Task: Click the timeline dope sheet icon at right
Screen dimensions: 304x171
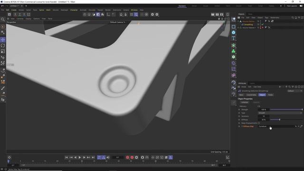Action: pos(228,157)
